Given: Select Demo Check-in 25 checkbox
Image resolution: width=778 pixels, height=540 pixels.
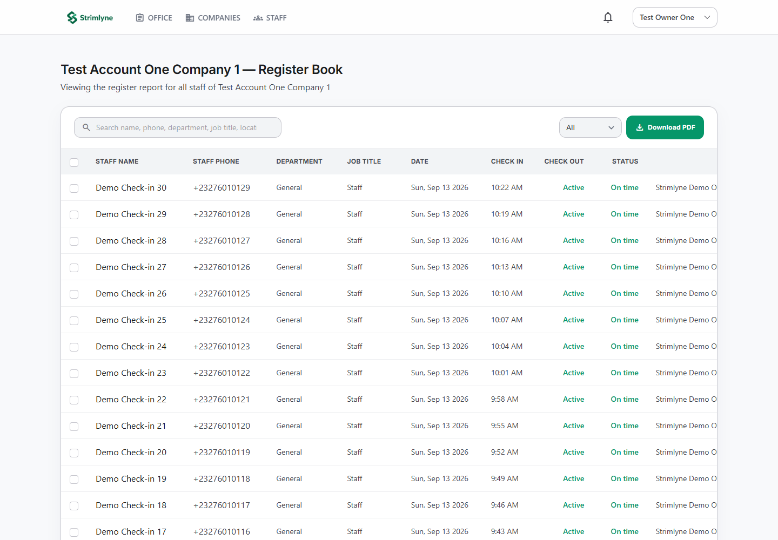Looking at the screenshot, I should tap(74, 321).
